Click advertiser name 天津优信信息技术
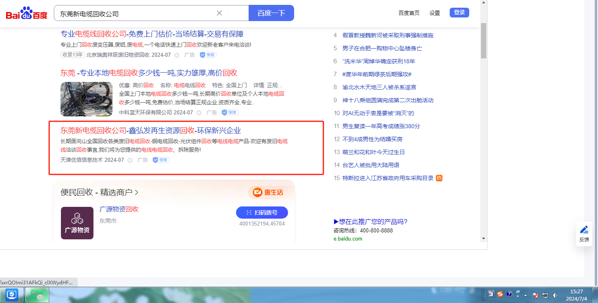598x303 pixels. point(82,160)
